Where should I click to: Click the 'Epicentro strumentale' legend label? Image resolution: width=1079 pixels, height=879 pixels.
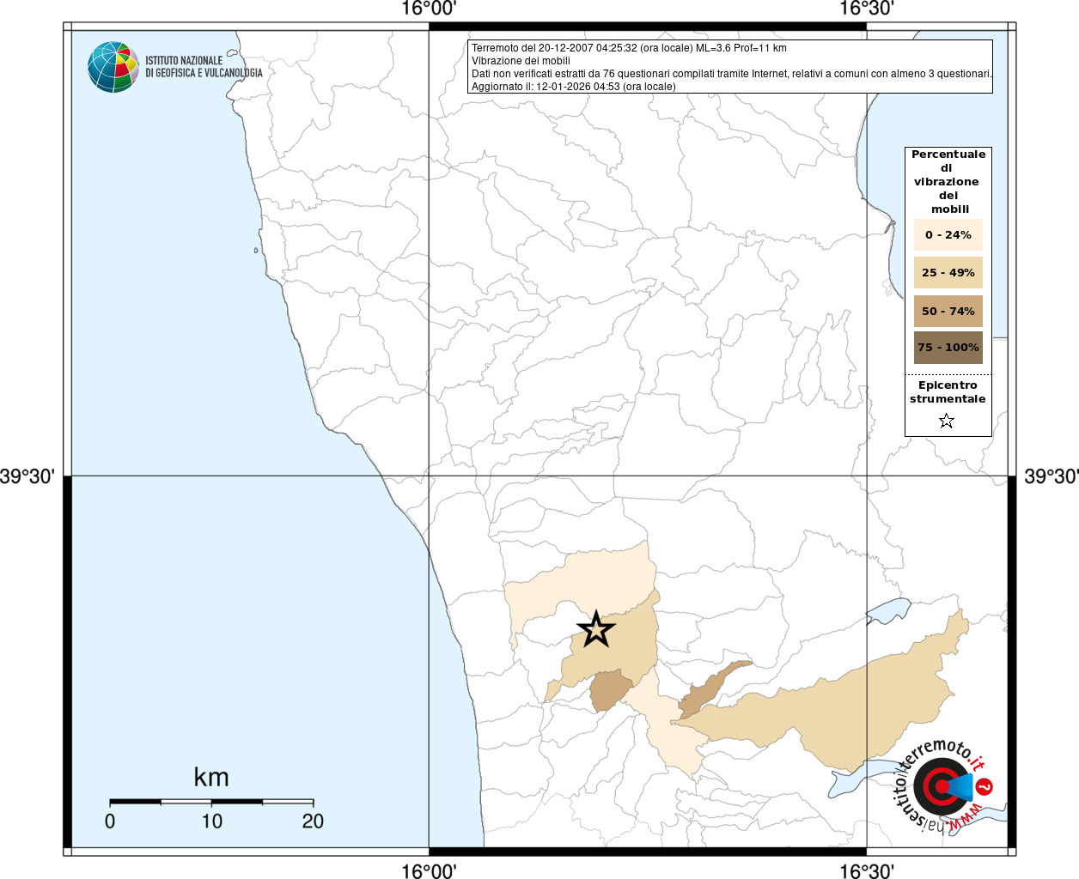pos(948,392)
